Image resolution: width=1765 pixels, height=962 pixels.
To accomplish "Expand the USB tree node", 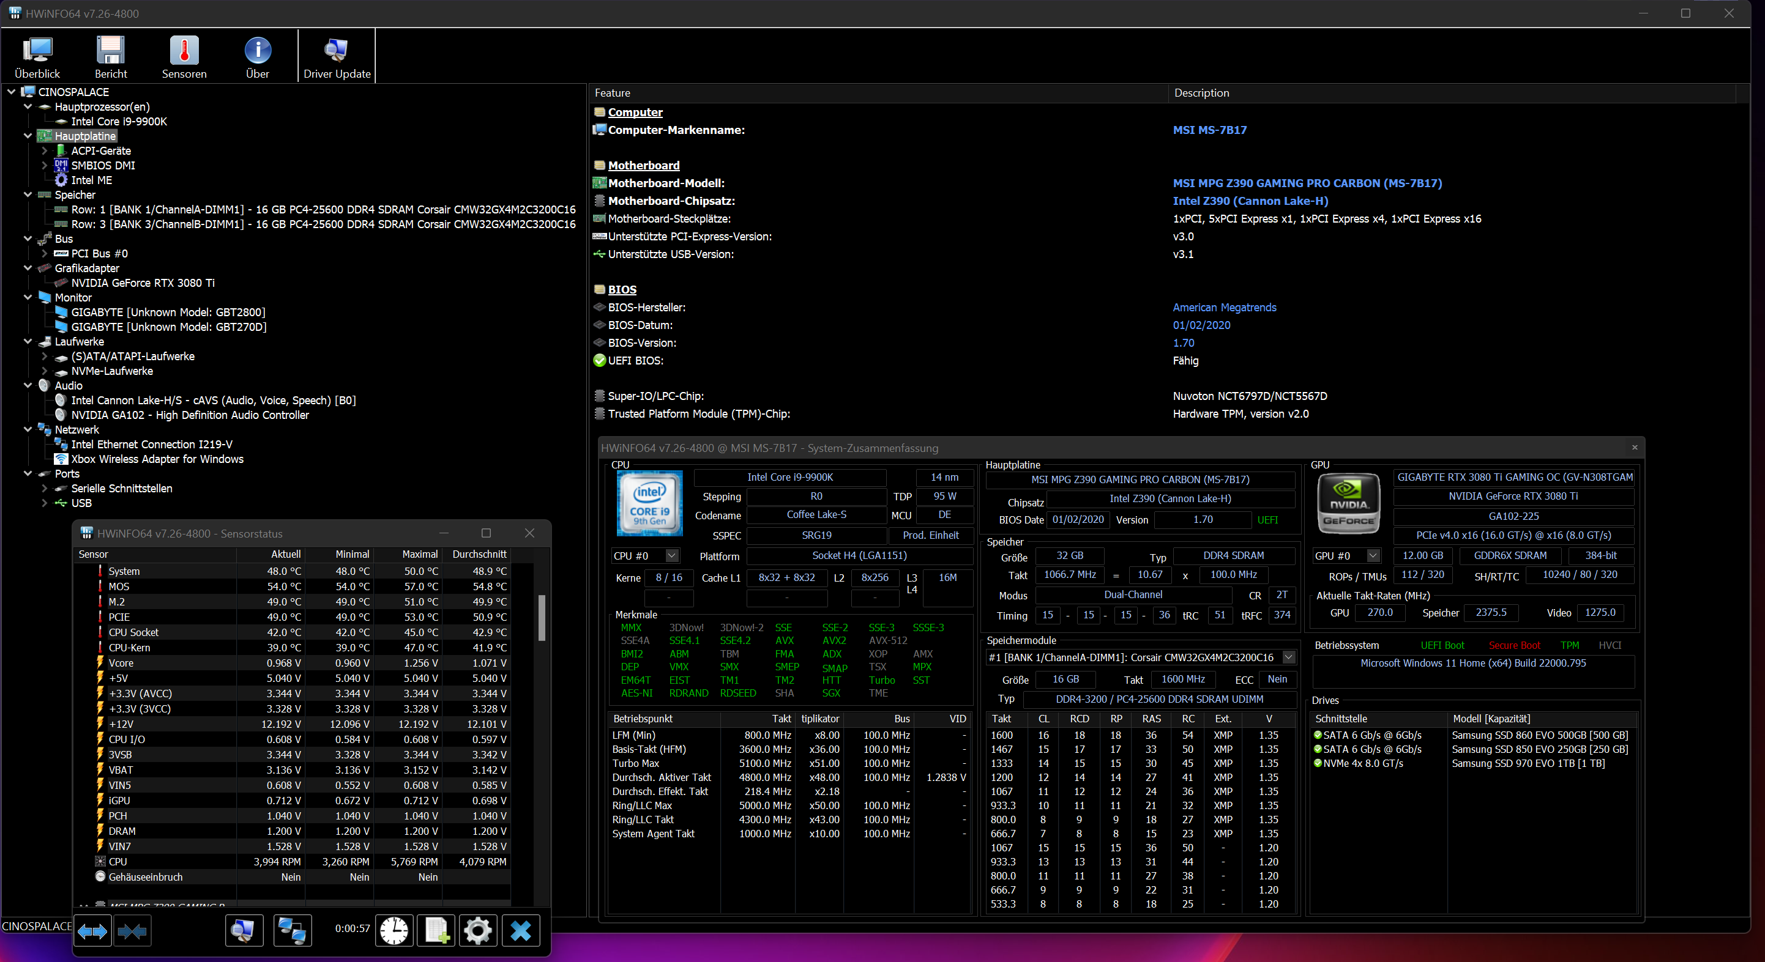I will [x=44, y=503].
